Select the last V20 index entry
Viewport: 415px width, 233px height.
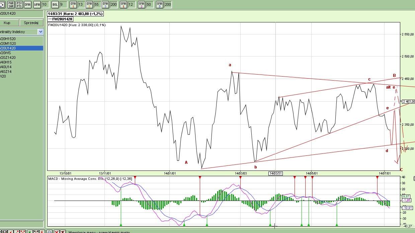(x=22, y=76)
